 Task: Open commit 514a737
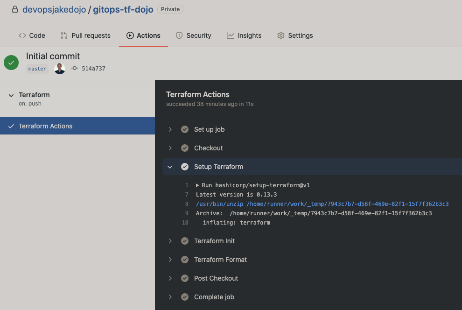[x=93, y=68]
